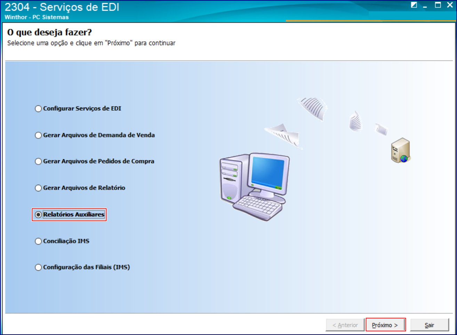This screenshot has height=335, width=457.
Task: Choose Gerar Arquivos de Demanda de Venda
Action: point(95,135)
